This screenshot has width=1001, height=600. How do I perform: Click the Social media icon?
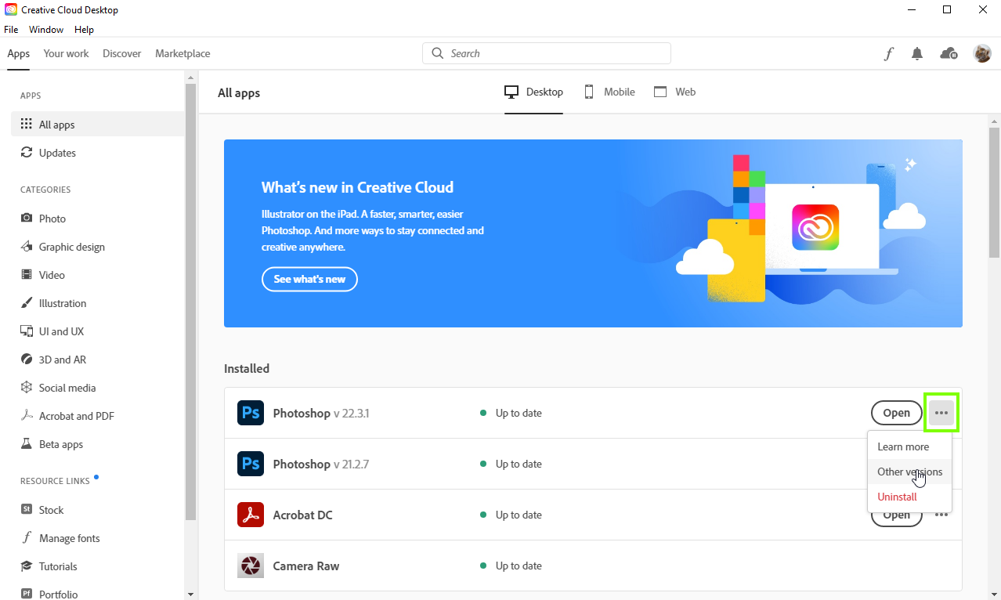[x=27, y=388]
